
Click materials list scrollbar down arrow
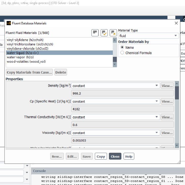pyautogui.click(x=115, y=65)
